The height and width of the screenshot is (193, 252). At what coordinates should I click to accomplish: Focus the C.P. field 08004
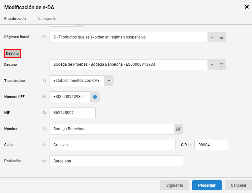(x=211, y=145)
